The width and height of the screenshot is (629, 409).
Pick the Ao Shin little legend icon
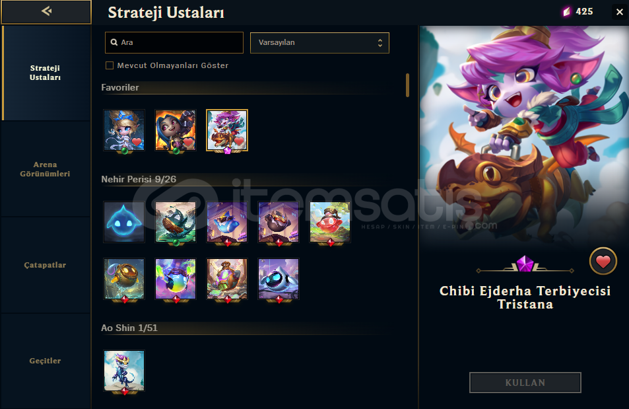point(124,371)
